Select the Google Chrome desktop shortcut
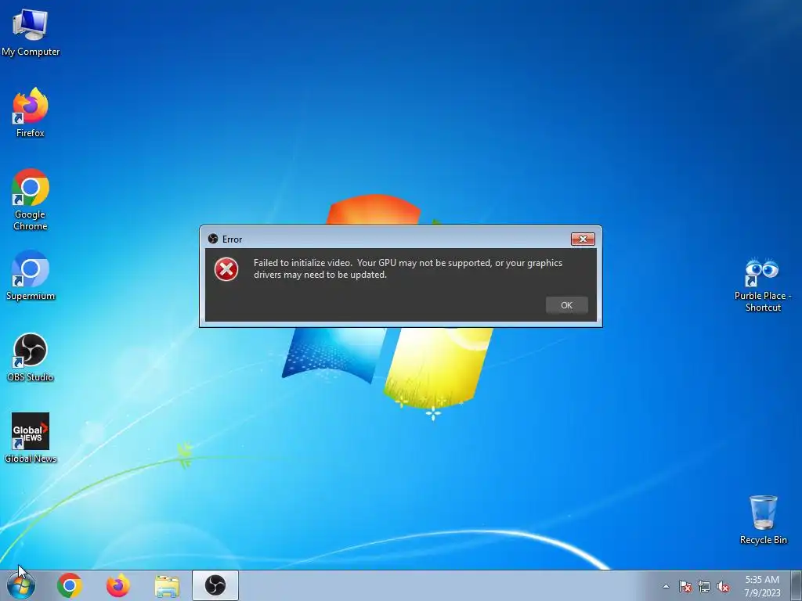Image resolution: width=802 pixels, height=601 pixels. (31, 200)
